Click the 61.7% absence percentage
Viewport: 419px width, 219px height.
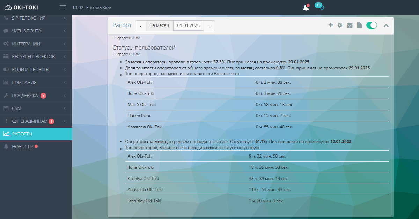262,142
